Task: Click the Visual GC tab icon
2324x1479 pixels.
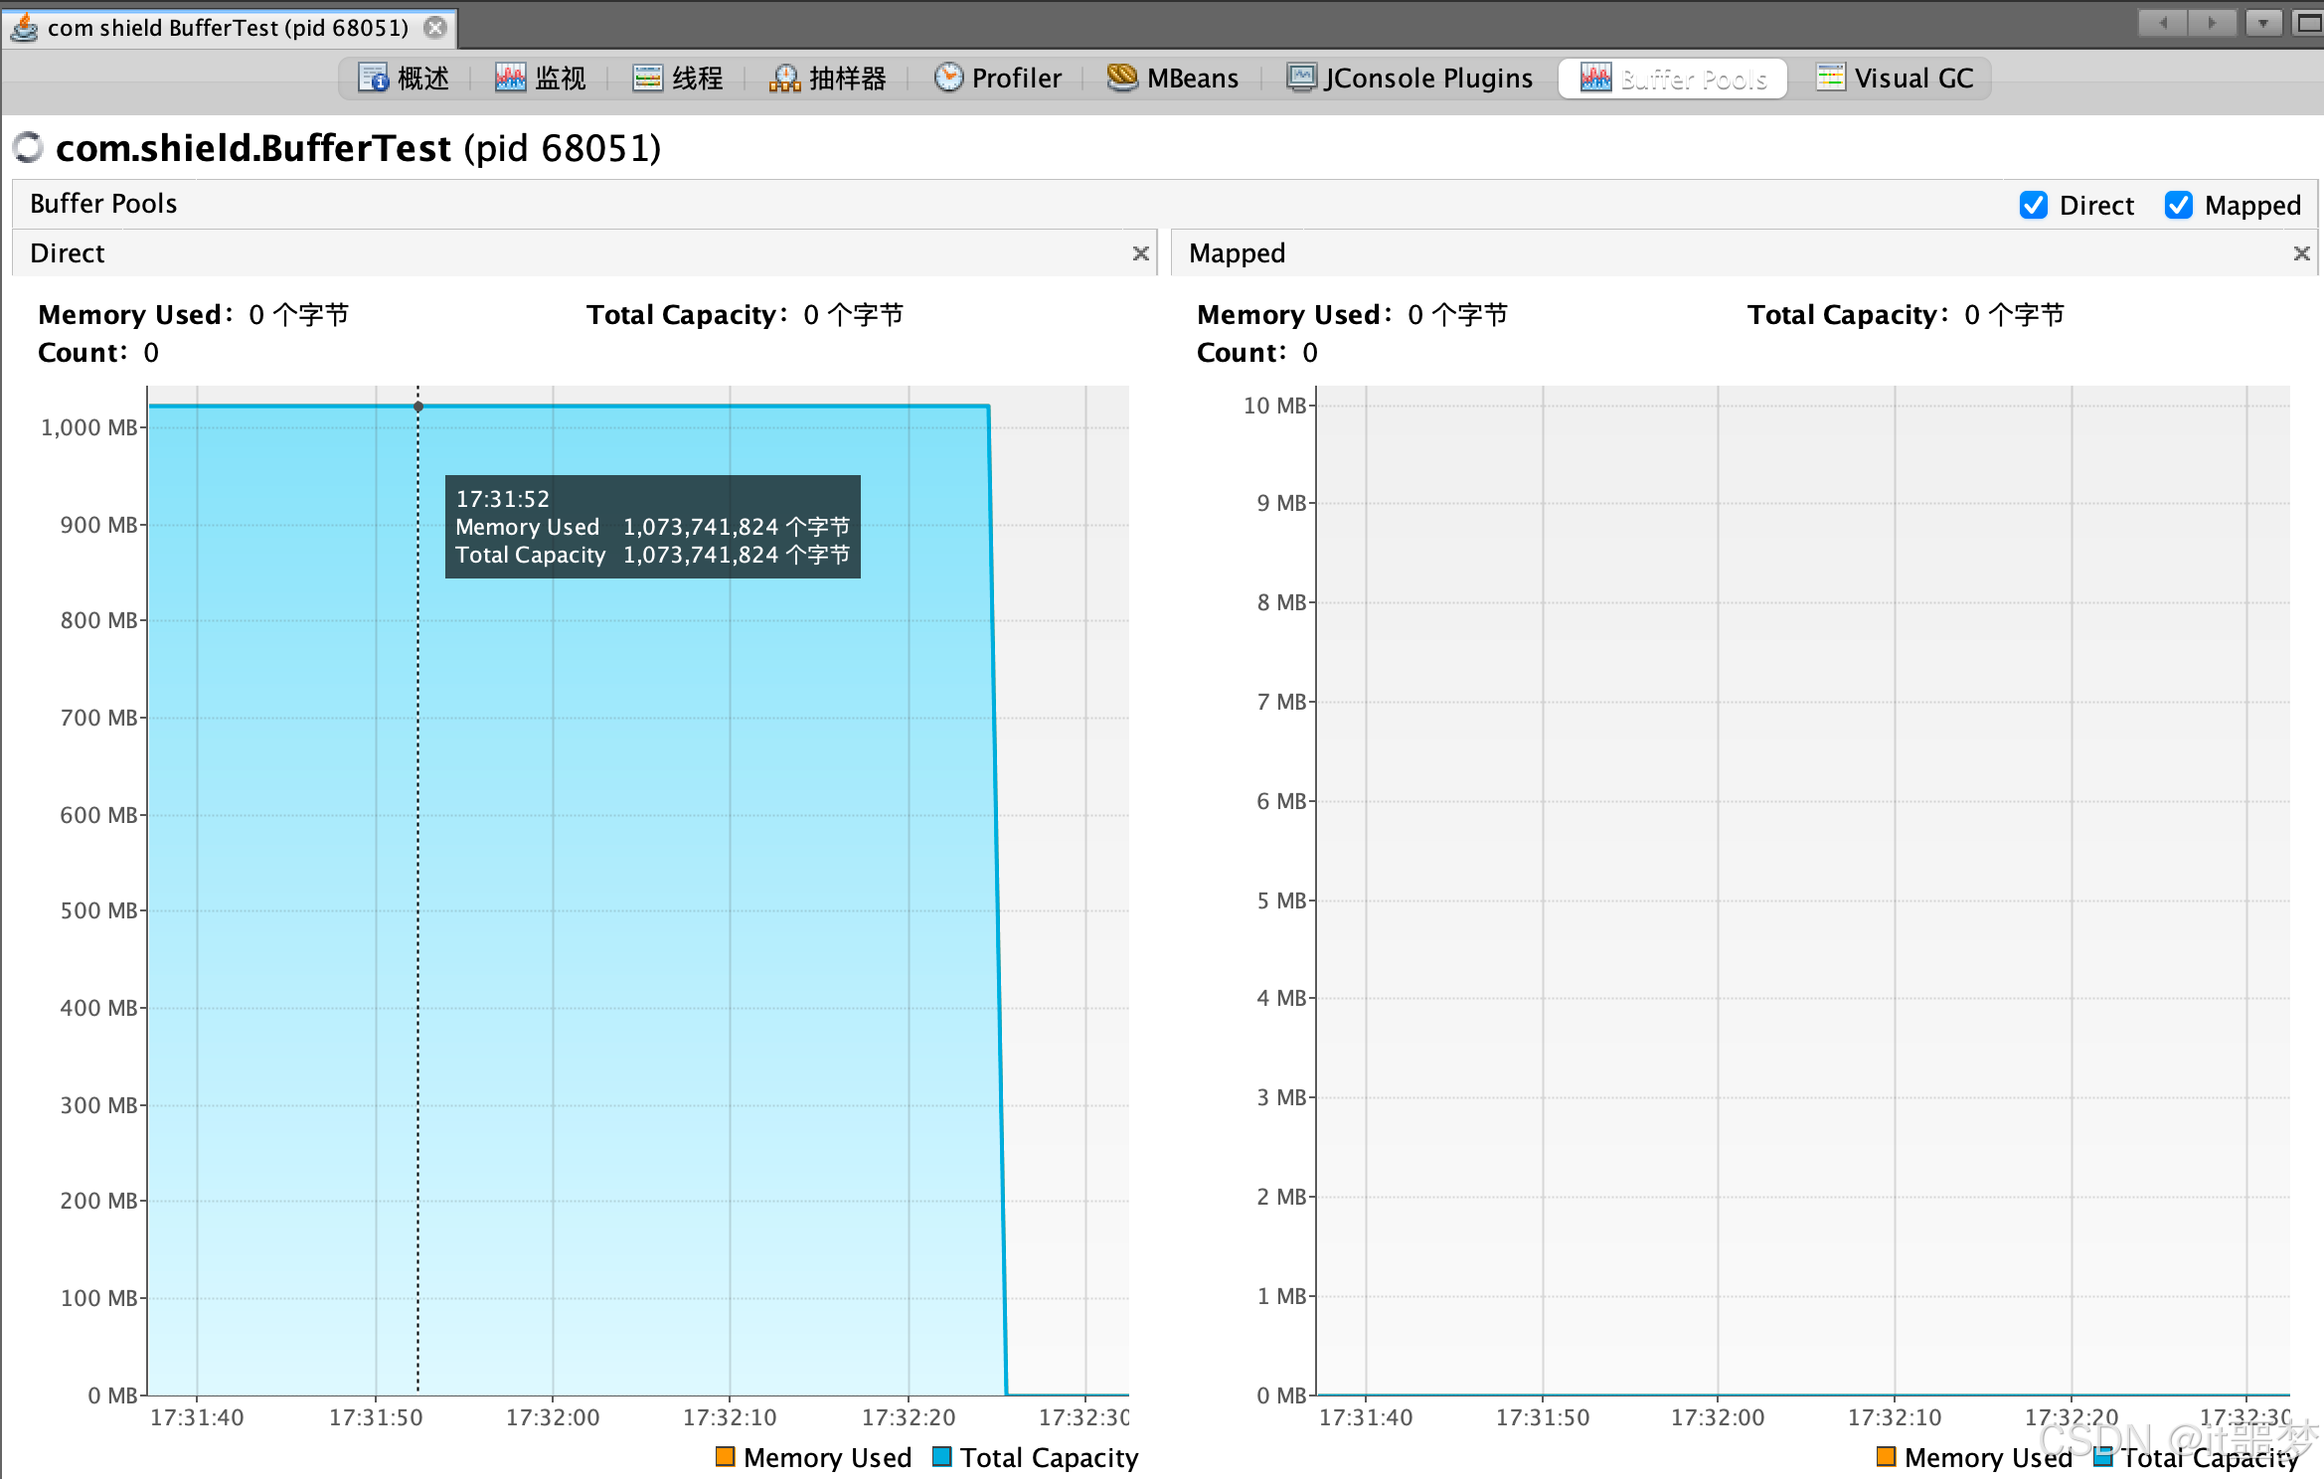Action: [1830, 78]
